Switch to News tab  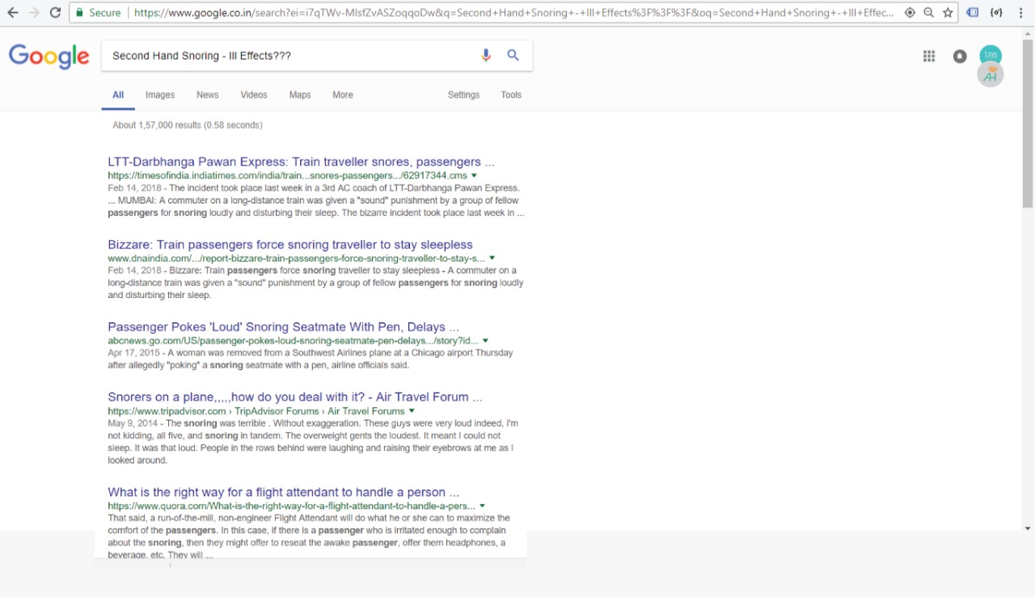[x=208, y=95]
